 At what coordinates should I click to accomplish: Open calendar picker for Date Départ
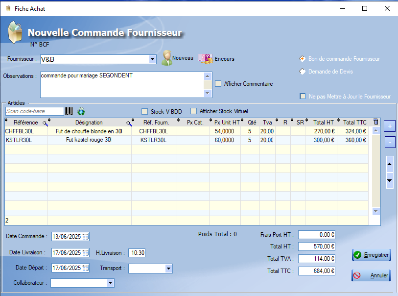coord(85,268)
